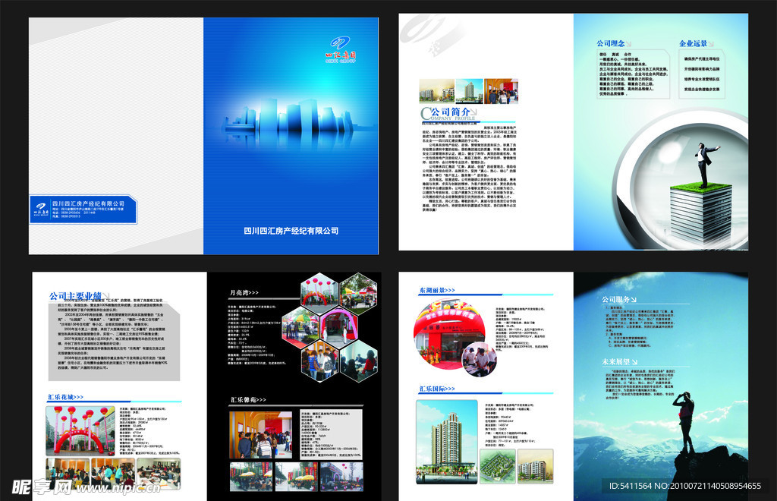
Task: Click the arrow icon beside 公司理念 heading
Action: (628, 43)
